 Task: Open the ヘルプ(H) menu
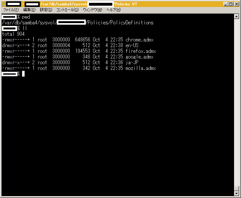point(114,10)
